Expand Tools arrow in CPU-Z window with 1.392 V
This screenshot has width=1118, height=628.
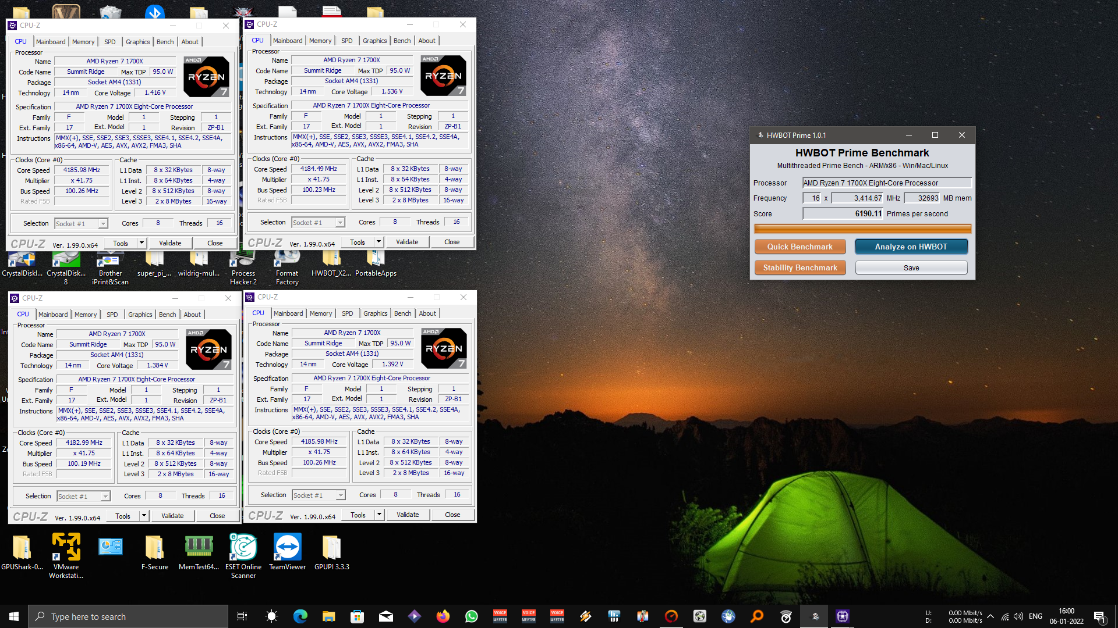(x=379, y=515)
